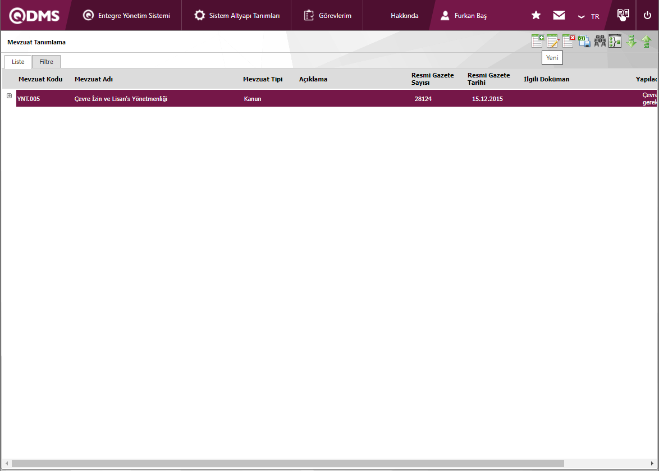The height and width of the screenshot is (471, 659).
Task: Click the edit record pencil icon
Action: pyautogui.click(x=553, y=41)
